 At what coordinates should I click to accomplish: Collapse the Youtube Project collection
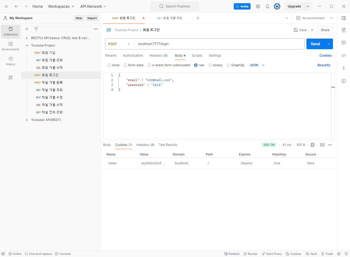(x=27, y=45)
